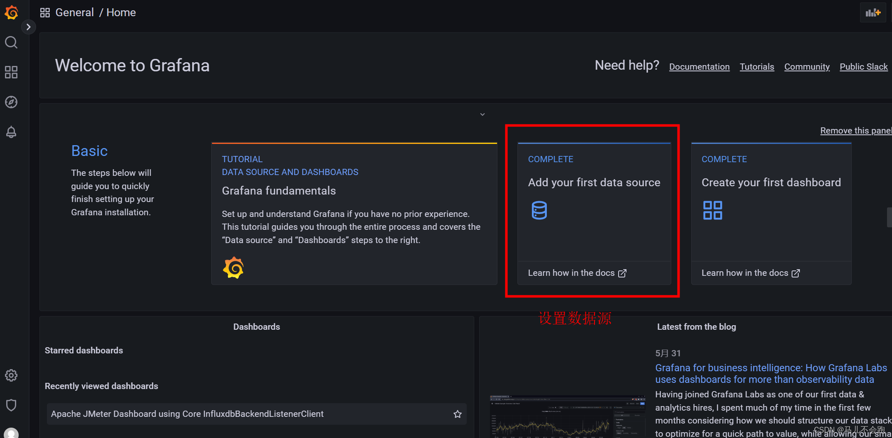The width and height of the screenshot is (892, 438).
Task: Click the four-squares dashboard card icon
Action: tap(713, 210)
